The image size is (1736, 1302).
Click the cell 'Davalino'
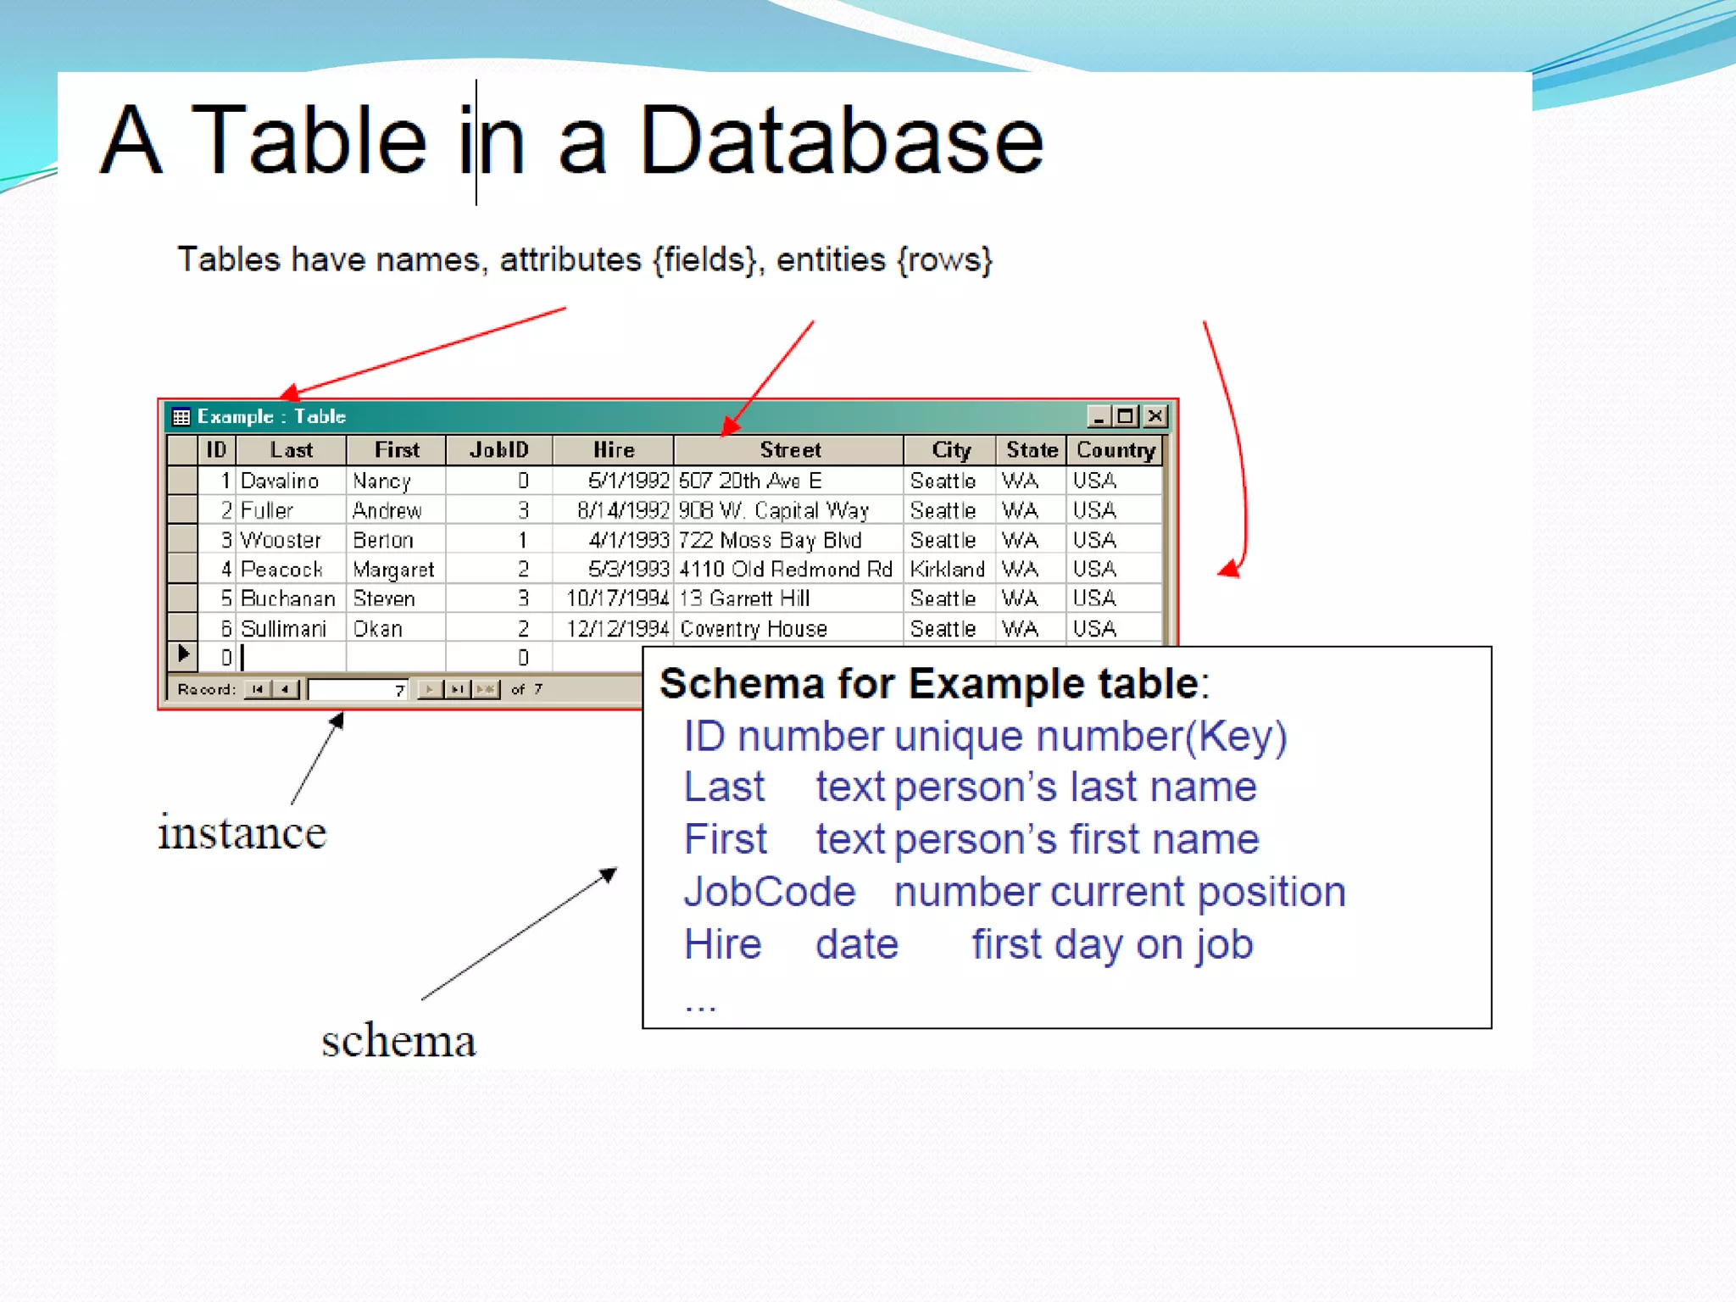[291, 481]
